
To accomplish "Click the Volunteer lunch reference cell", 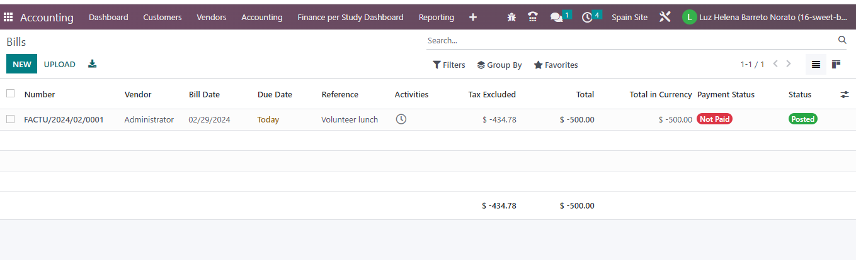I will click(350, 119).
